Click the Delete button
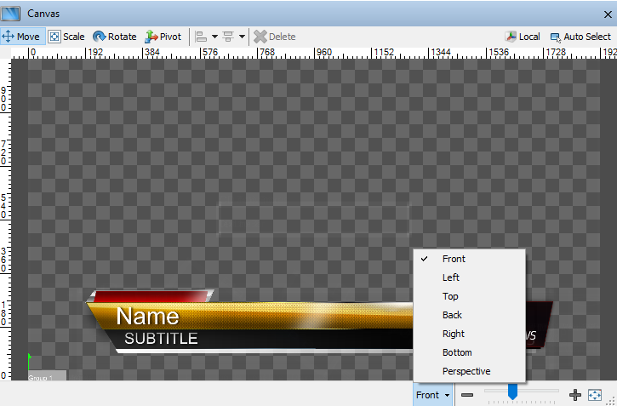Screen dimensions: 617x406 tap(274, 37)
